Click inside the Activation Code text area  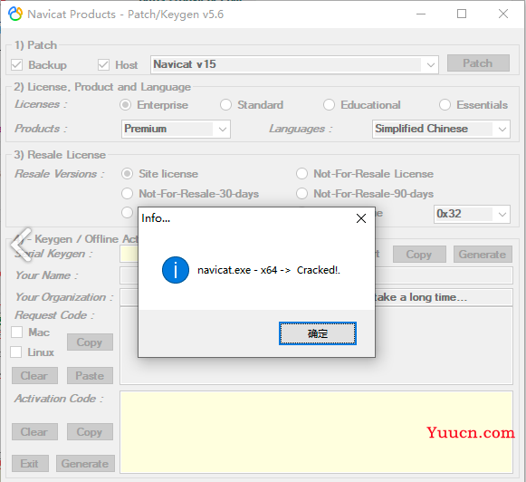pos(316,432)
